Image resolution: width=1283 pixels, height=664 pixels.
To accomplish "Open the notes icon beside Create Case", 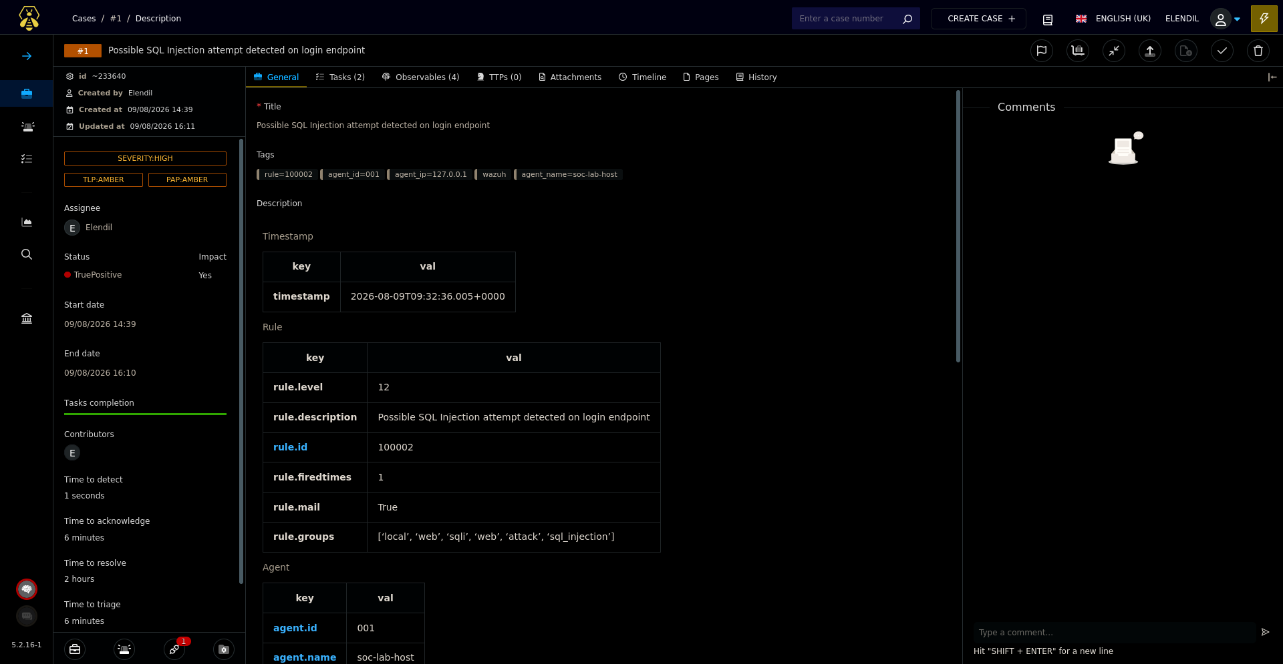I will pos(1048,19).
